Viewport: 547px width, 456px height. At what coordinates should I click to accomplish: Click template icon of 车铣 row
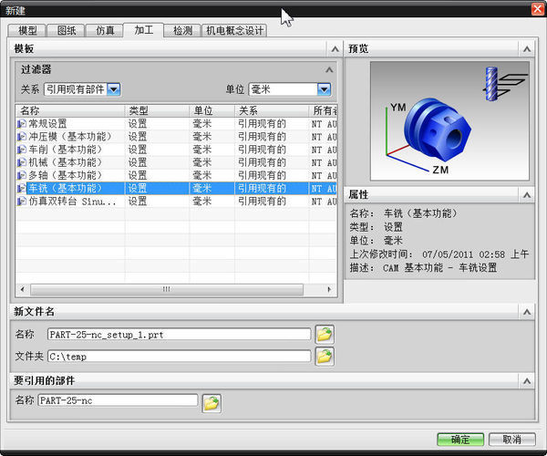tap(22, 188)
